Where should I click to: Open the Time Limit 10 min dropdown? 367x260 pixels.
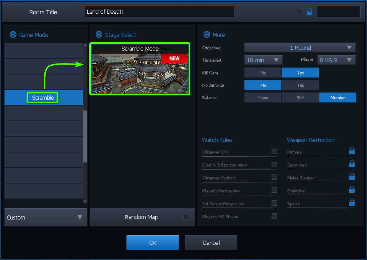263,60
